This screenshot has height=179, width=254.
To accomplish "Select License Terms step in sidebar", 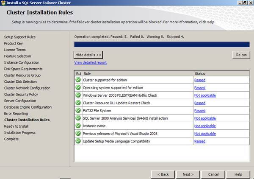I will pos(15,50).
